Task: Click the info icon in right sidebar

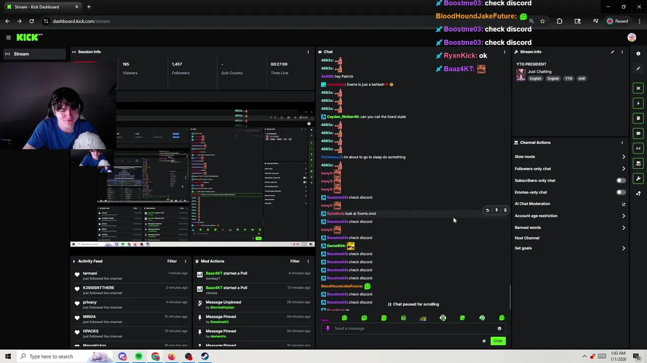Action: coord(638,53)
